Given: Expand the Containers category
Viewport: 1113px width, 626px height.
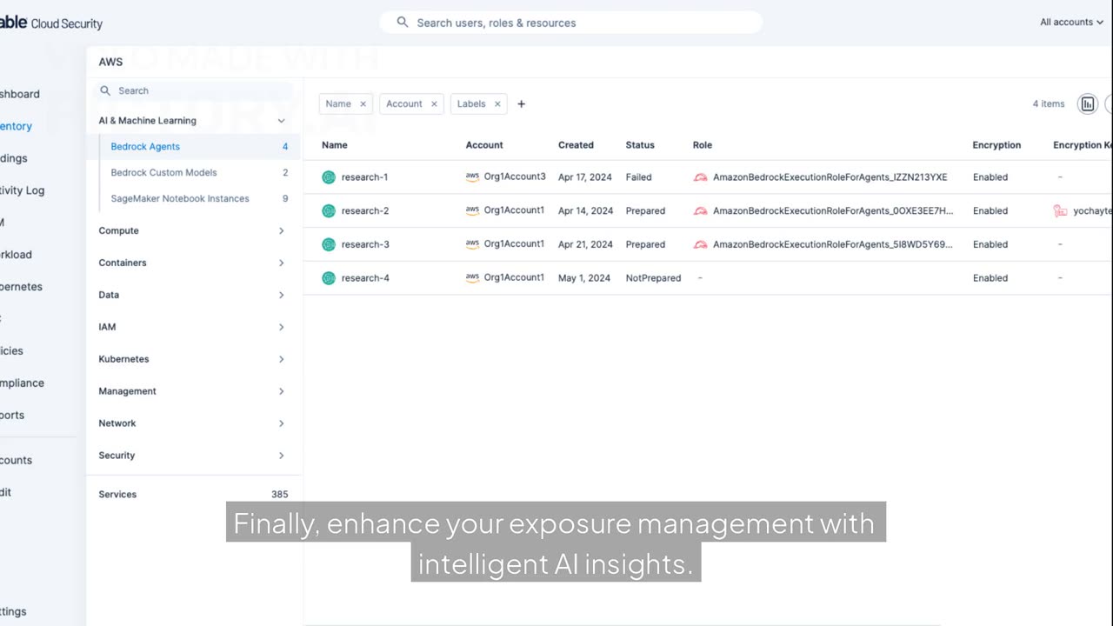Looking at the screenshot, I should [281, 263].
